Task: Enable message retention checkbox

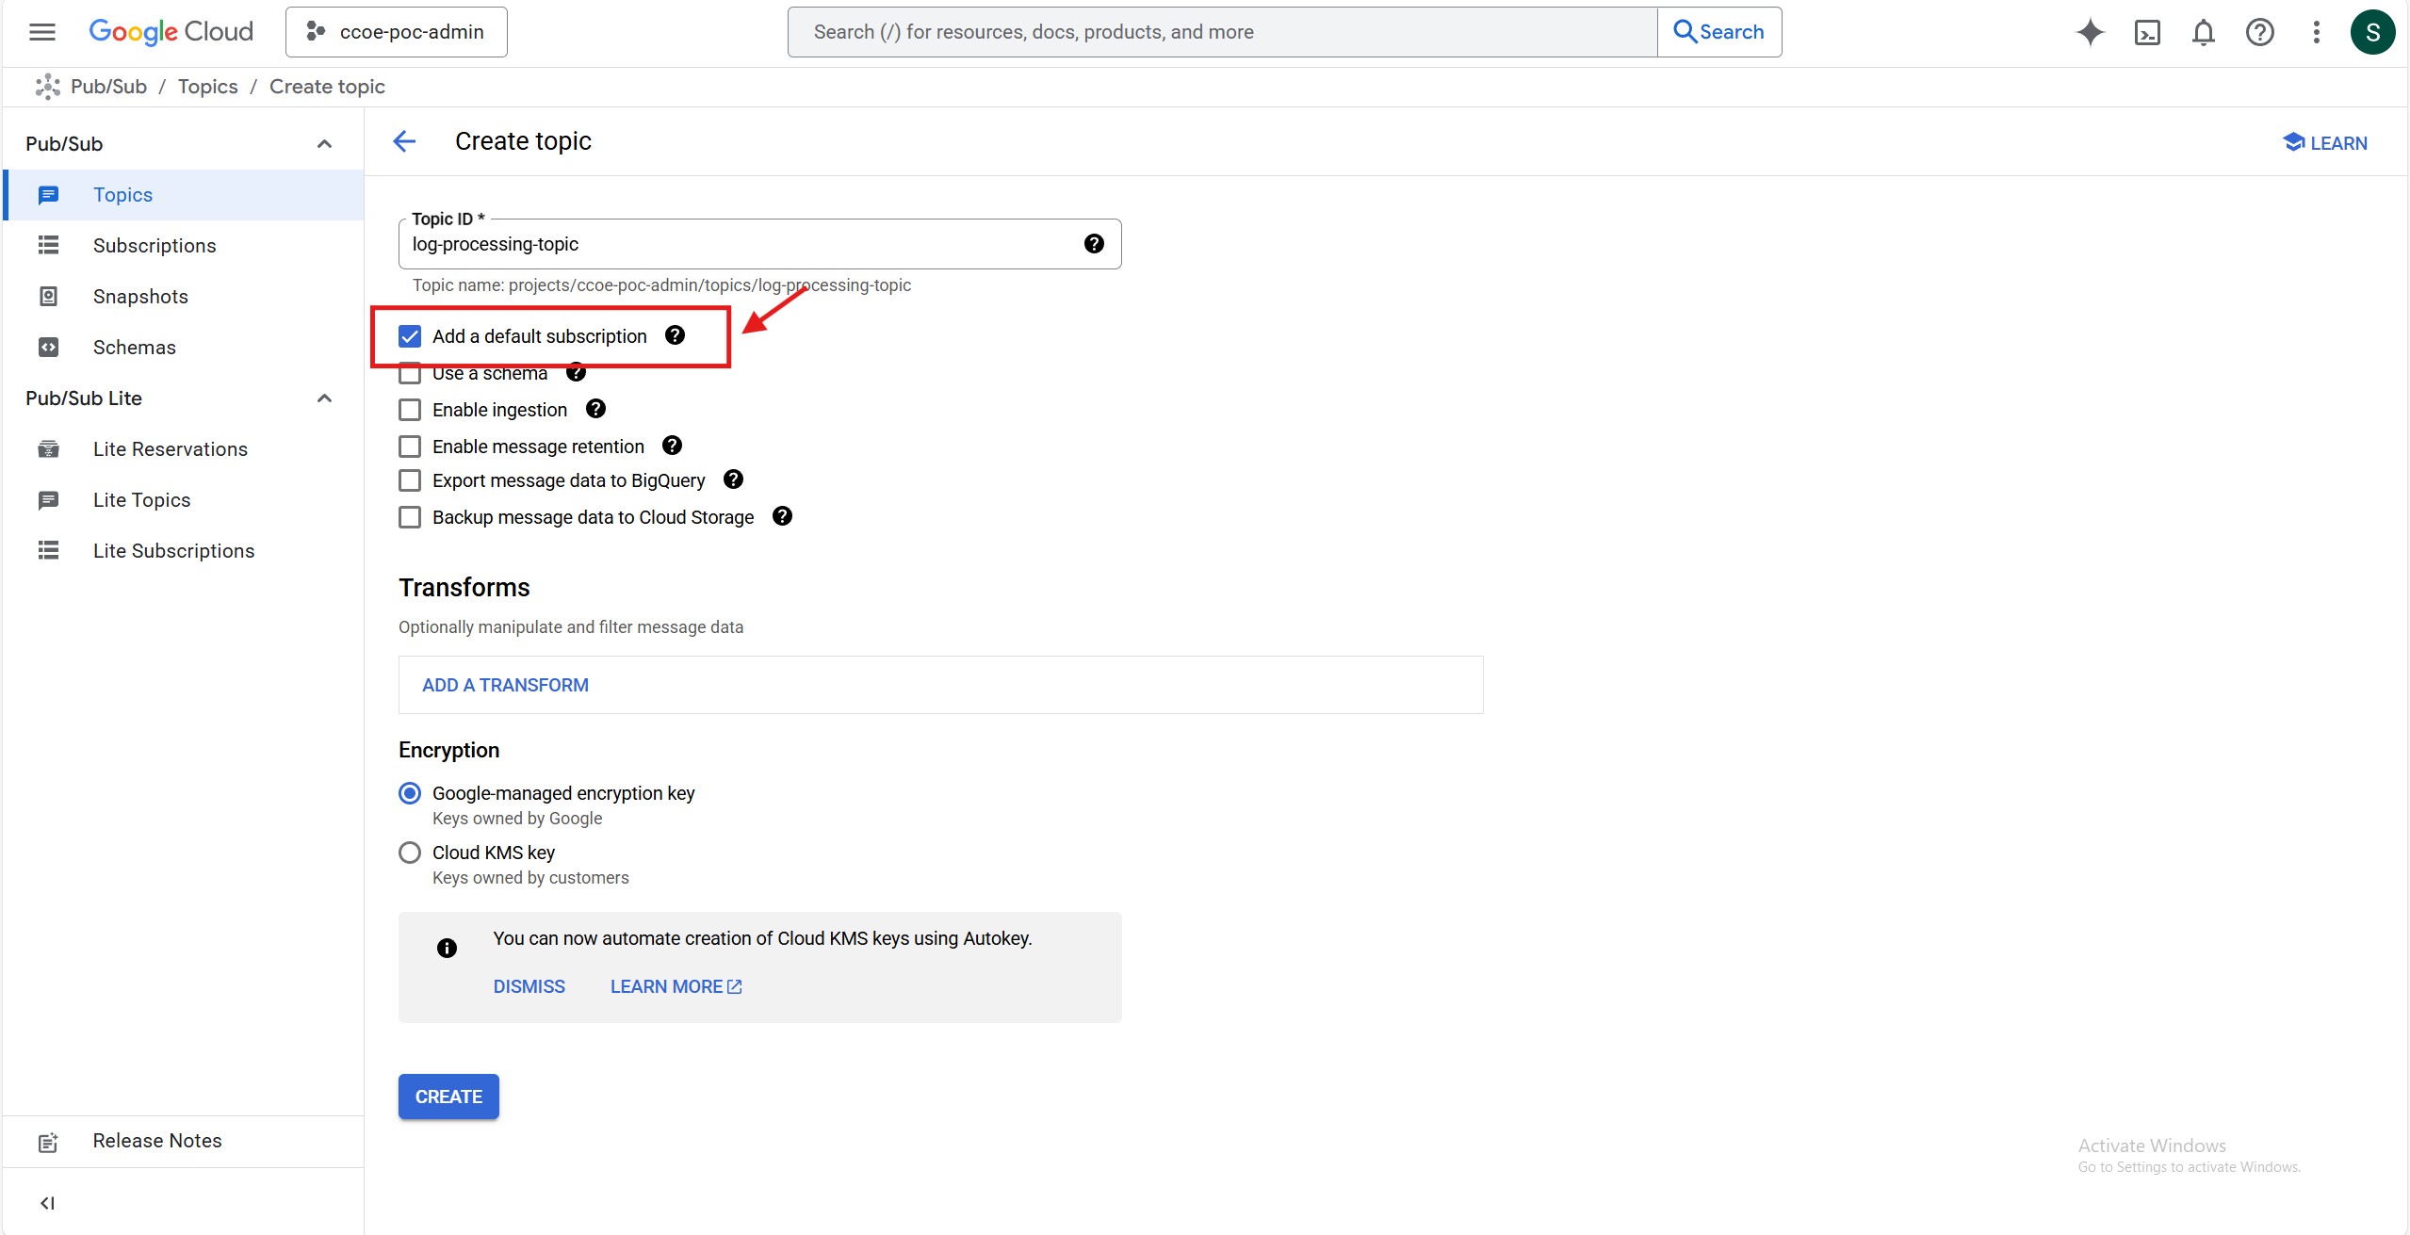Action: tap(410, 447)
